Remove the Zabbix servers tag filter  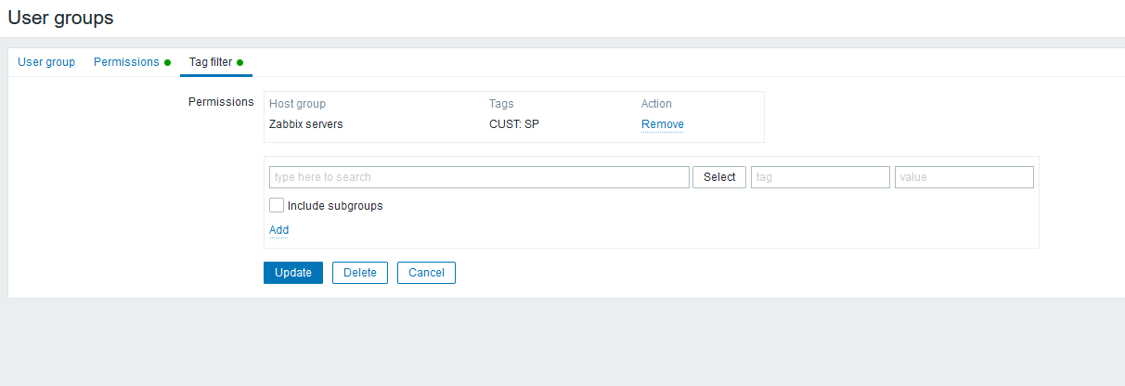pyautogui.click(x=662, y=124)
